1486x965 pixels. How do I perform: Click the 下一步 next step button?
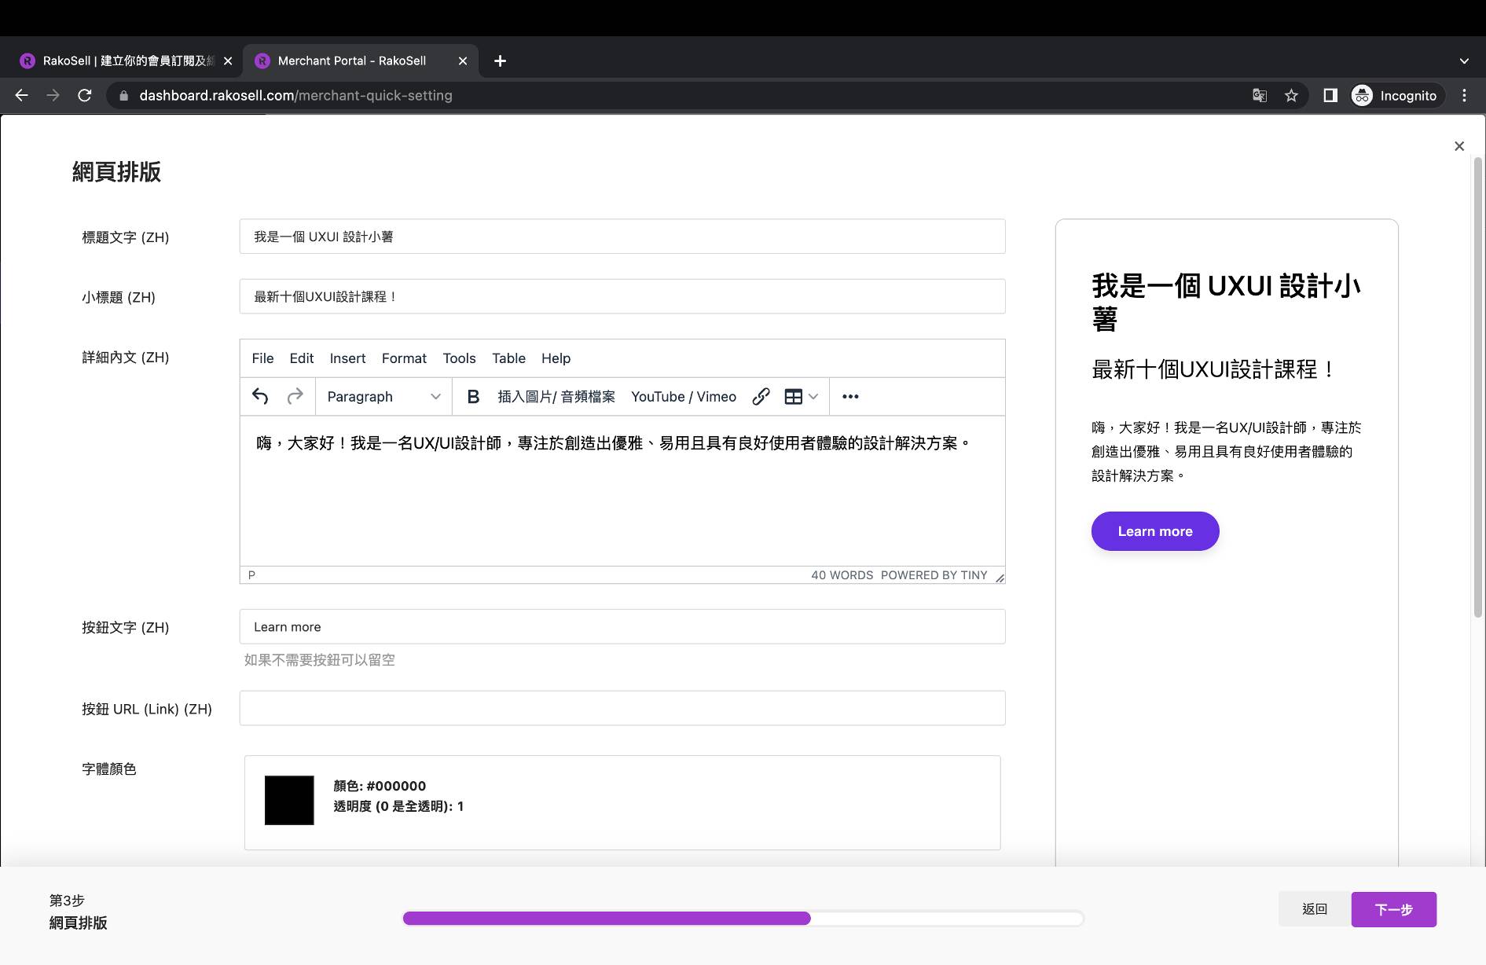pyautogui.click(x=1393, y=909)
